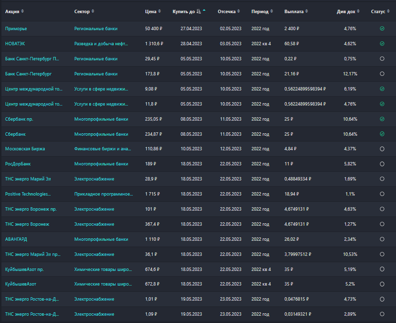This screenshot has height=323, width=396.
Task: Select dividend yield 10,53%
Action: (x=350, y=254)
